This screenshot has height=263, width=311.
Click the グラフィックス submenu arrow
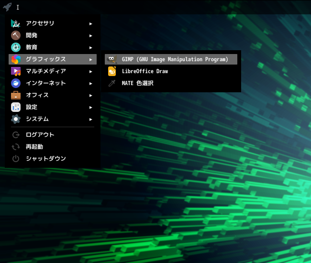(x=90, y=59)
